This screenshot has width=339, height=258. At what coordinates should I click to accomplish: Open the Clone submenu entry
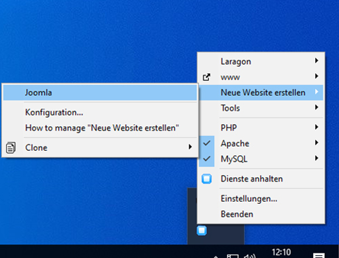click(100, 148)
